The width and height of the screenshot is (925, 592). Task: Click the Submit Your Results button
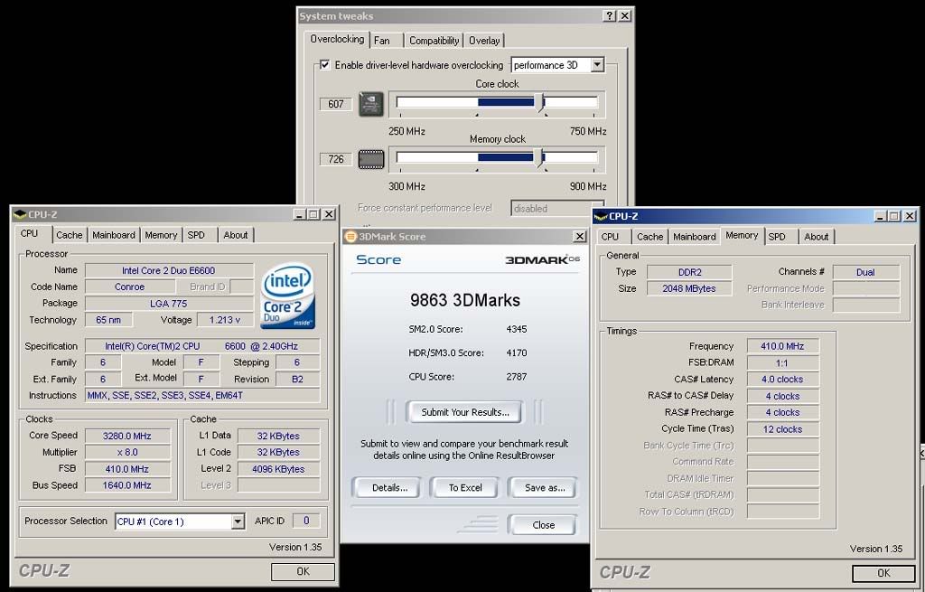(x=465, y=412)
